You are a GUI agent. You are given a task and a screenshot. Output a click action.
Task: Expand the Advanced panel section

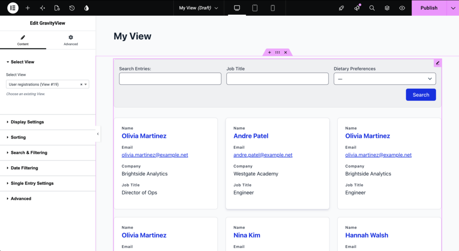coord(48,199)
